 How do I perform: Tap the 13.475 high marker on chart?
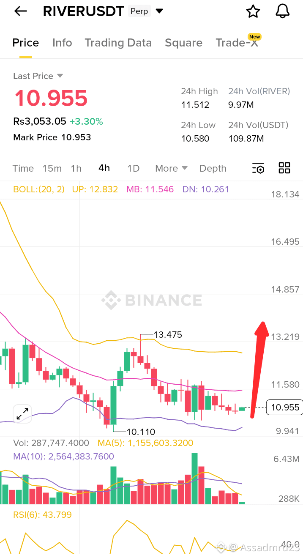coord(168,335)
